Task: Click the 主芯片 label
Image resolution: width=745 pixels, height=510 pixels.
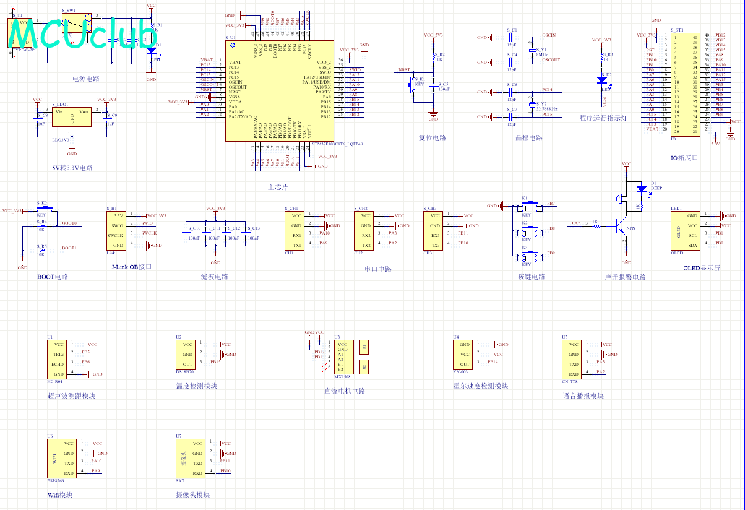Action: [x=278, y=187]
